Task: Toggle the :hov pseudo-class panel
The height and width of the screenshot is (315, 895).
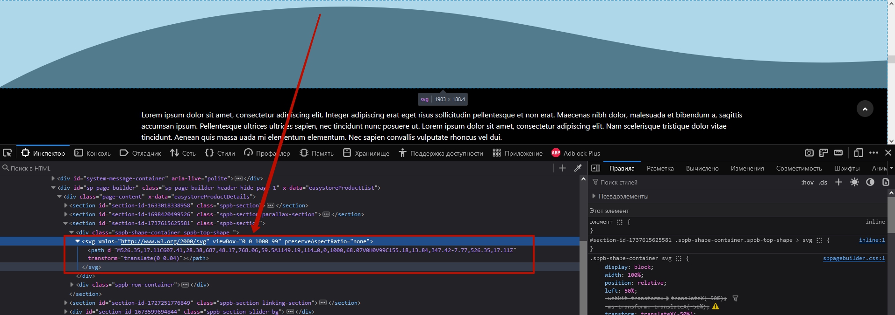Action: point(807,182)
